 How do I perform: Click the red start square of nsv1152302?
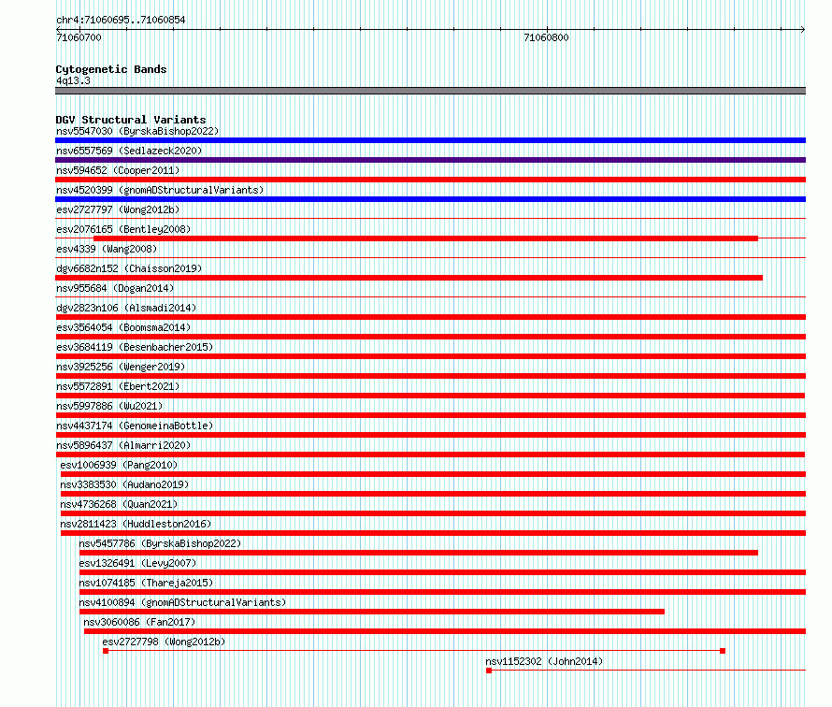489,671
